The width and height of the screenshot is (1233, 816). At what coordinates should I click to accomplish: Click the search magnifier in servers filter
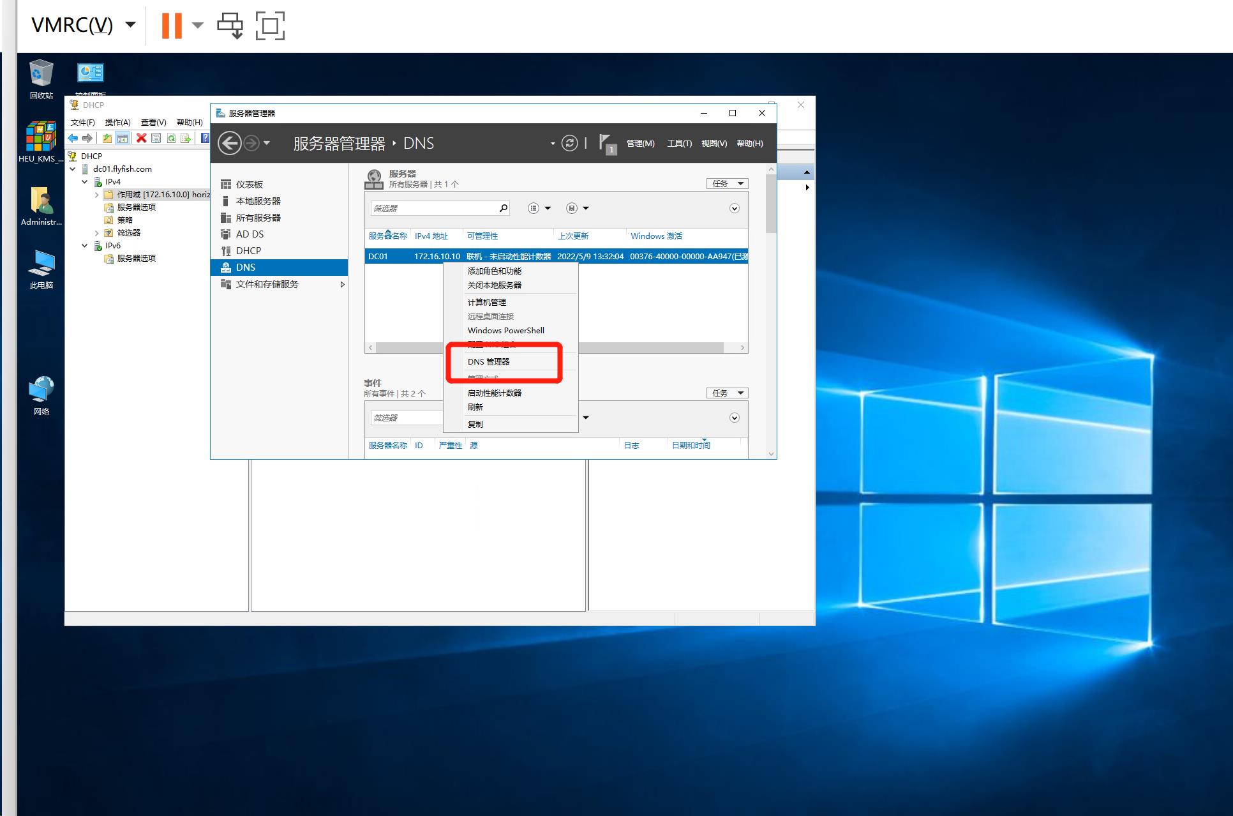click(x=503, y=208)
